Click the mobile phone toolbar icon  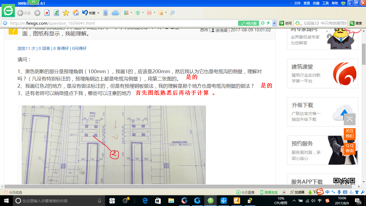point(106,13)
